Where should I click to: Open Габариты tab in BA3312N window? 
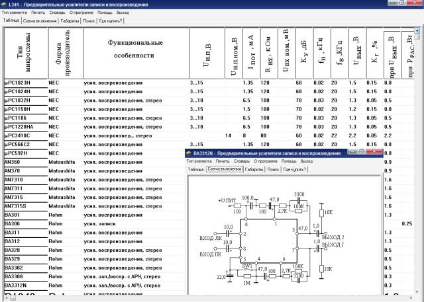point(254,169)
